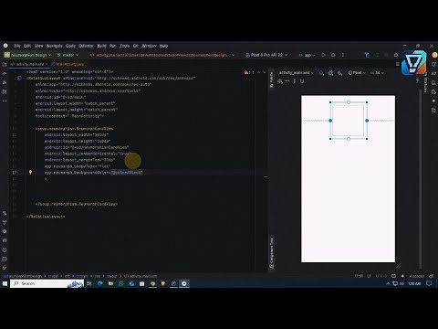
Task: Click the warning indicator in editor
Action: (x=249, y=72)
